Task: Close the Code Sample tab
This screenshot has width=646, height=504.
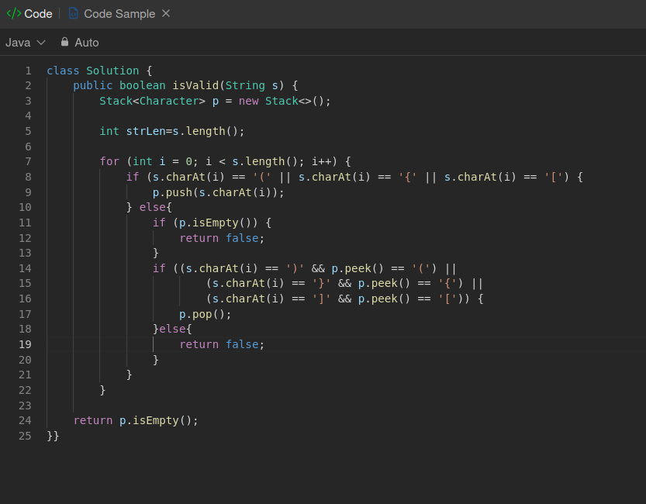Action: 166,14
